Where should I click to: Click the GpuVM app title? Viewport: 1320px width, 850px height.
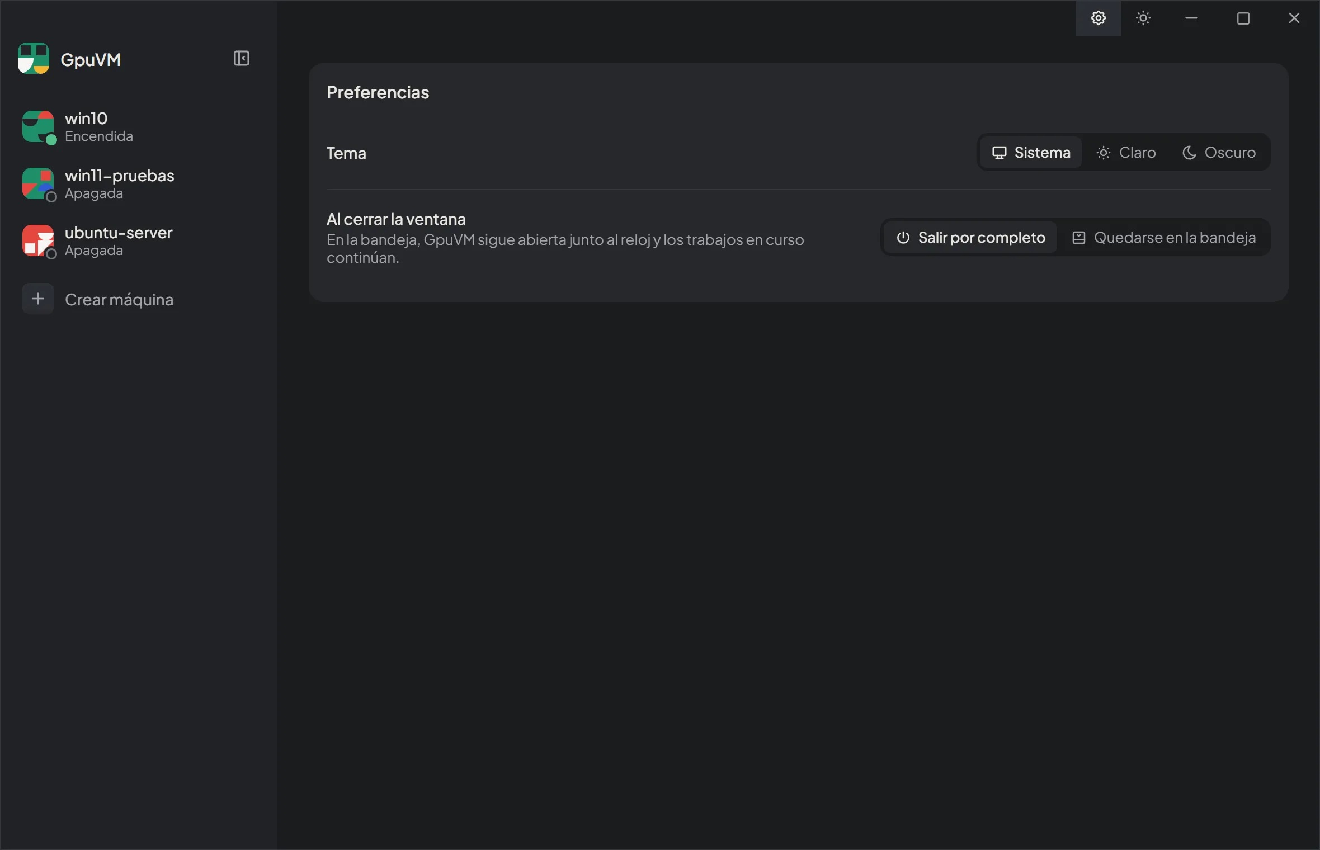pos(91,59)
